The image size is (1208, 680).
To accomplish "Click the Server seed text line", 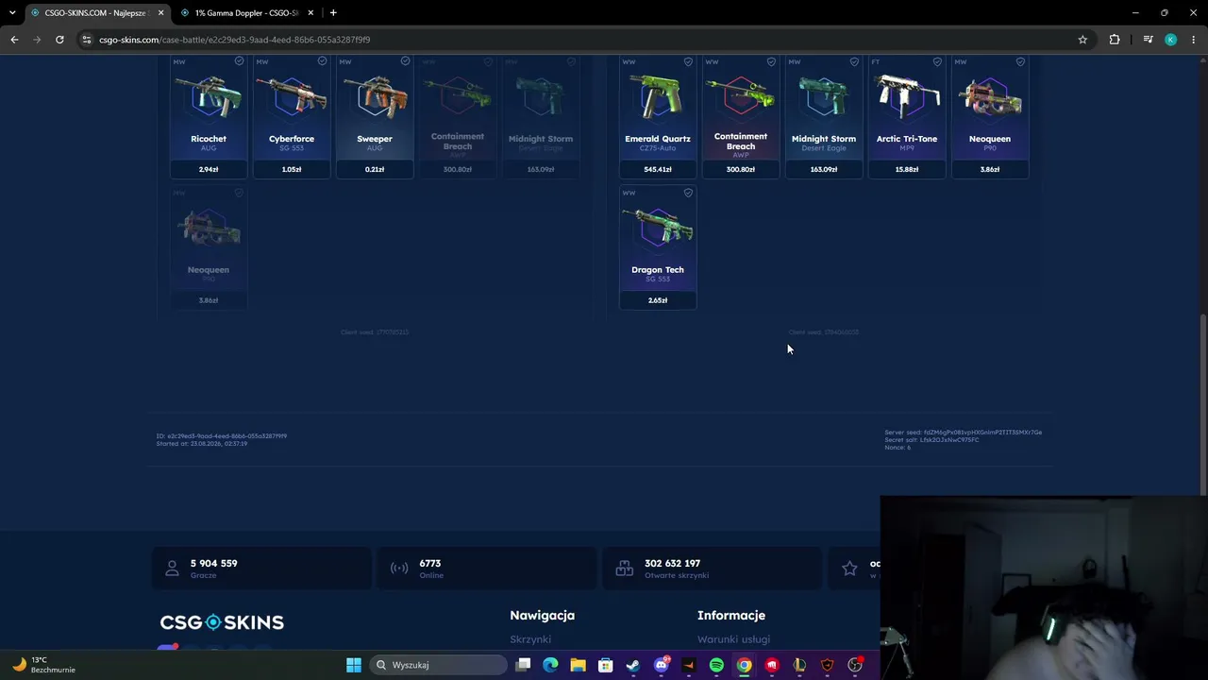I will point(964,433).
